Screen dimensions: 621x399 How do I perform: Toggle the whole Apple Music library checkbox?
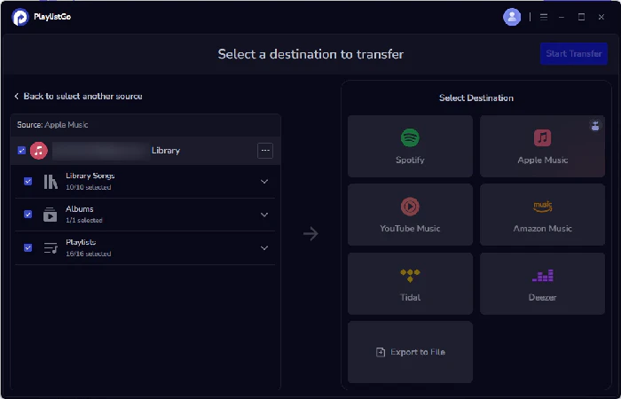(x=21, y=151)
